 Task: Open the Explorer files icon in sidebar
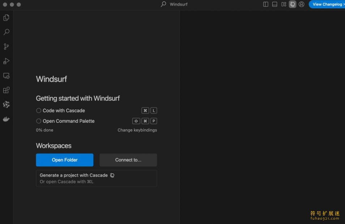7,18
